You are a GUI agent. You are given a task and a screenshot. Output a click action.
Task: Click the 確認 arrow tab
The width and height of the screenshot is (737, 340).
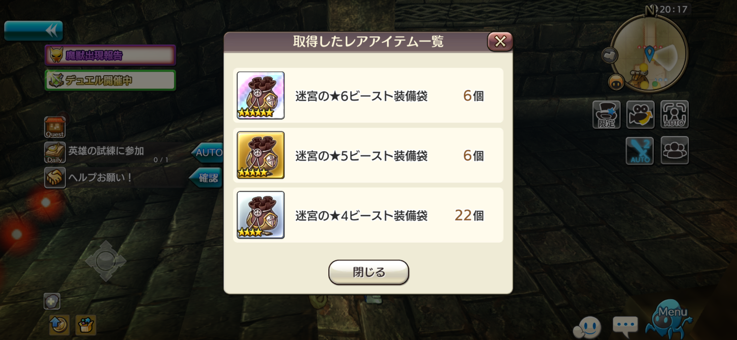click(x=206, y=178)
